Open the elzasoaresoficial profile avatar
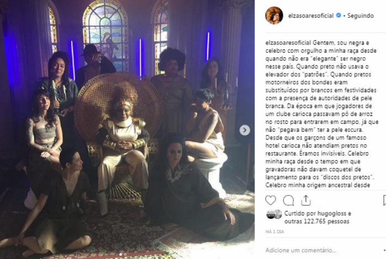The image size is (386, 259). [274, 15]
